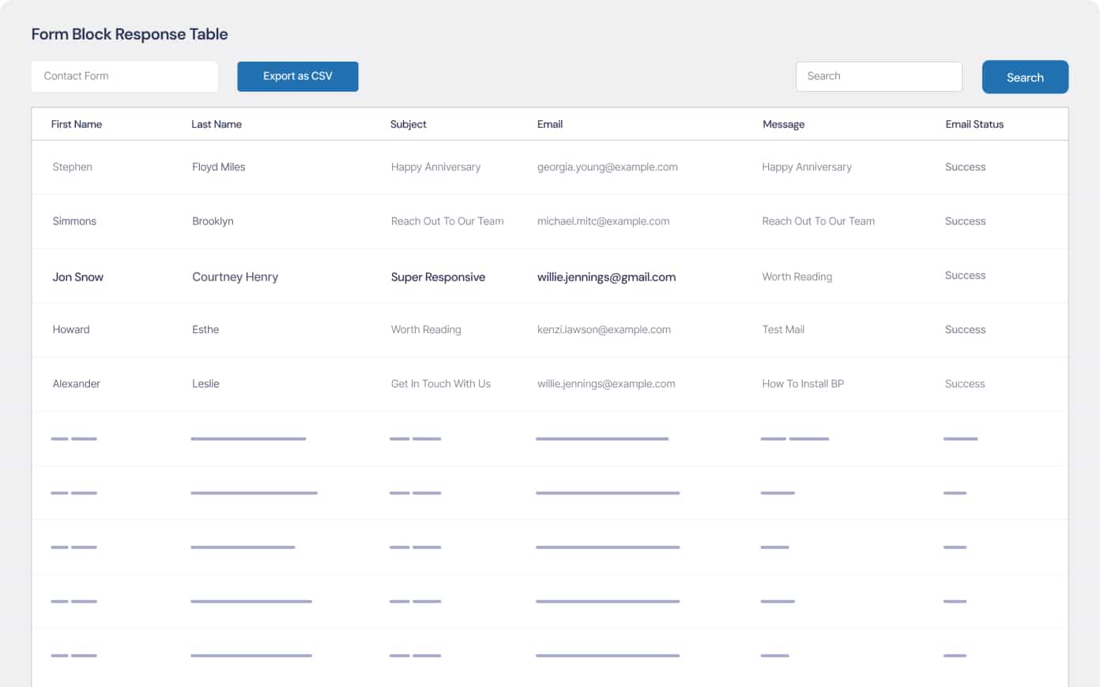This screenshot has width=1100, height=687.
Task: Focus the Search text field
Action: pos(879,77)
